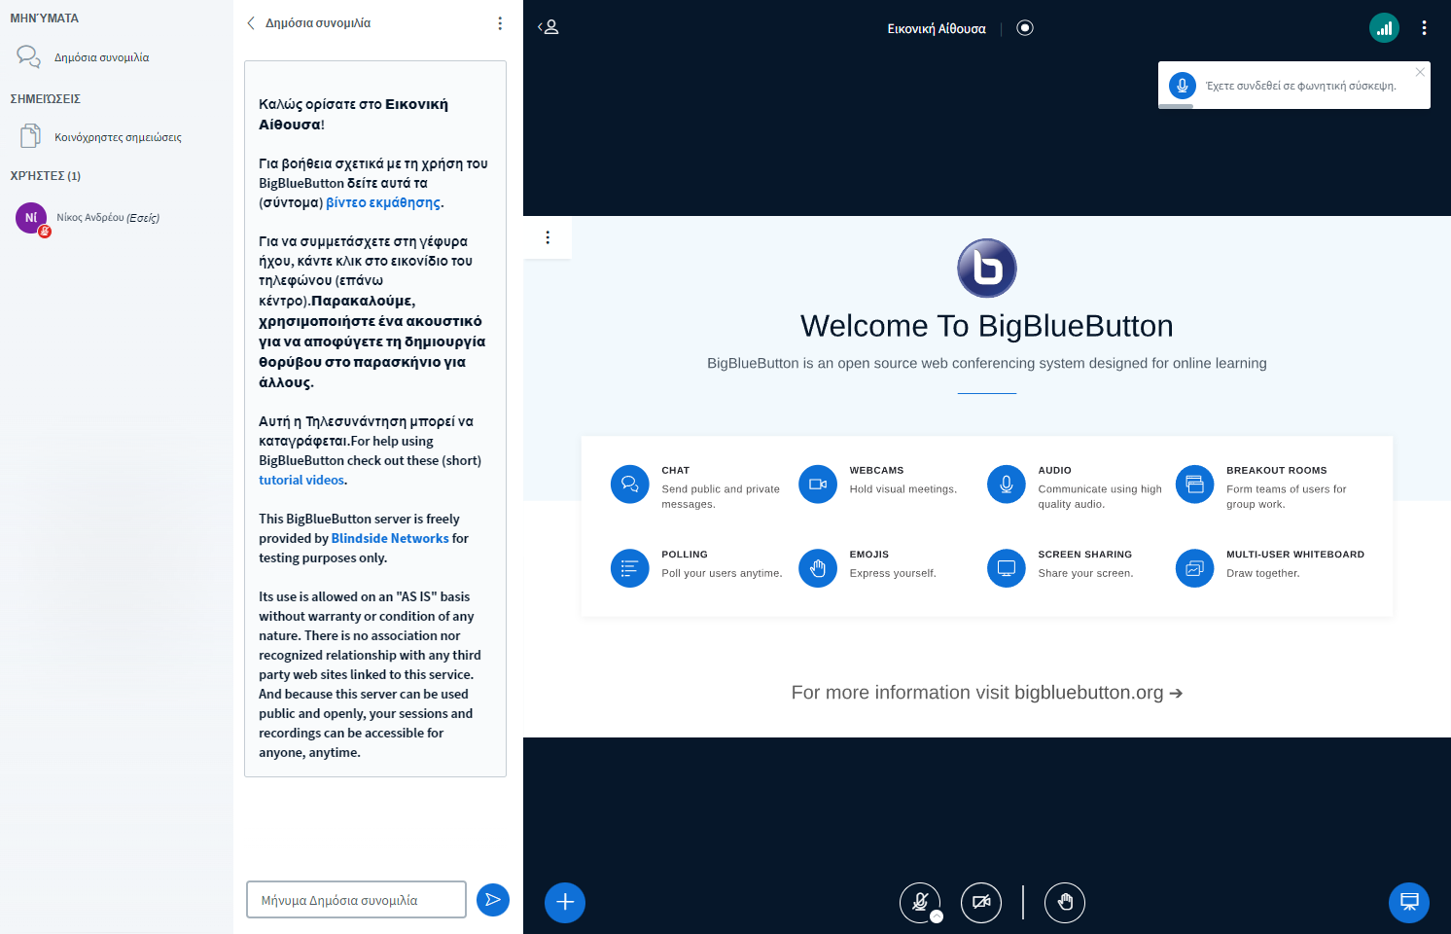This screenshot has height=934, width=1451.
Task: Open the Public Chat (Δημόσια συνομιλία) conversation
Action: [117, 57]
